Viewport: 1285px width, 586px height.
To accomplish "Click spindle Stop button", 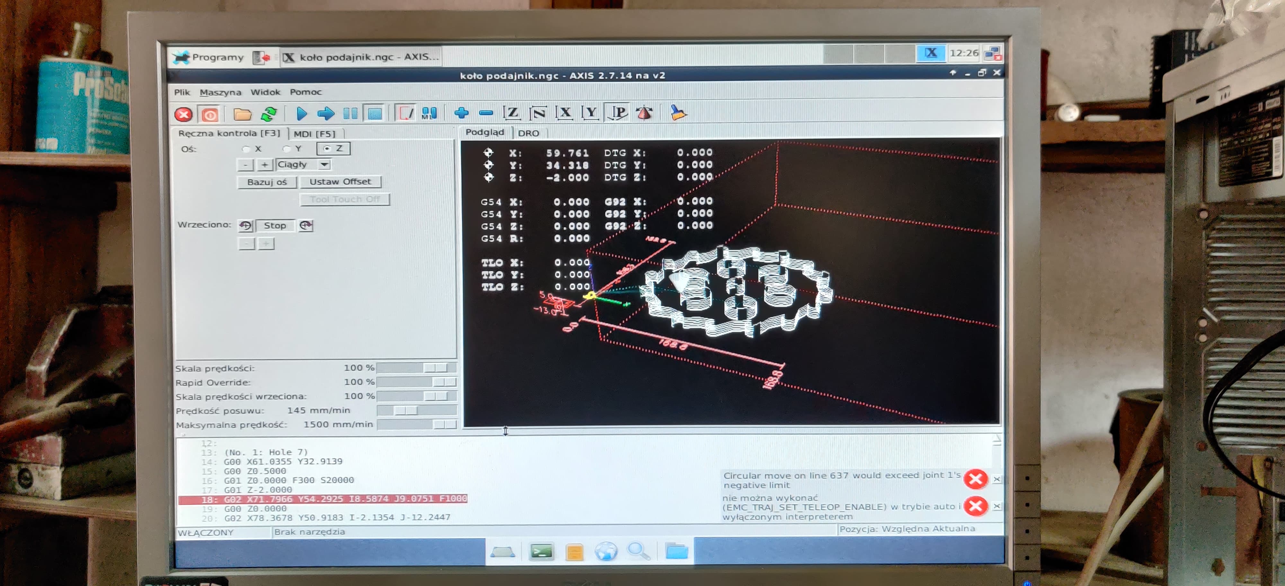I will coord(275,226).
